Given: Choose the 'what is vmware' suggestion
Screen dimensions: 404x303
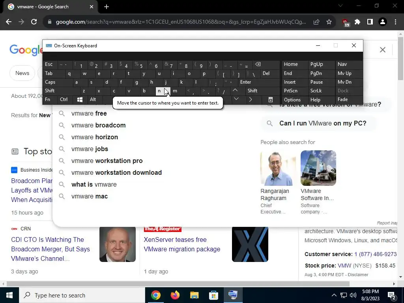Looking at the screenshot, I should [x=94, y=185].
